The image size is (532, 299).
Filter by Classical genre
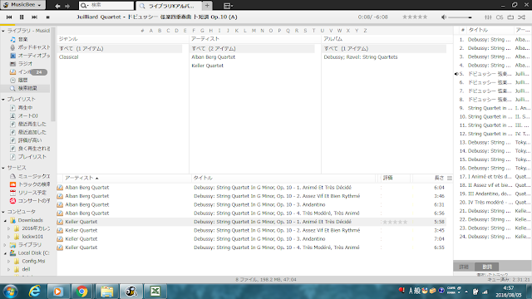68,57
